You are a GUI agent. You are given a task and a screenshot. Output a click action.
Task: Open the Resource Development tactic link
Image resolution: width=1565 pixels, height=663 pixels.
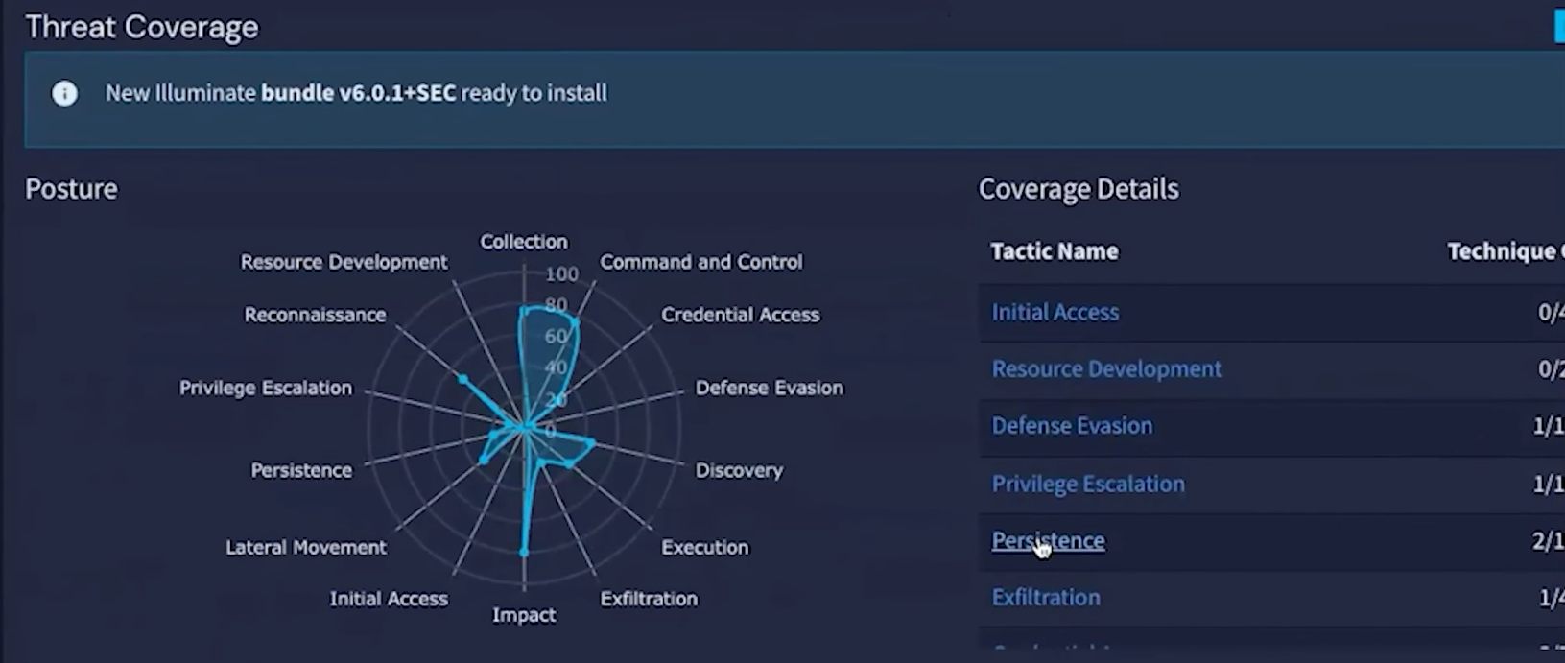[x=1106, y=368]
